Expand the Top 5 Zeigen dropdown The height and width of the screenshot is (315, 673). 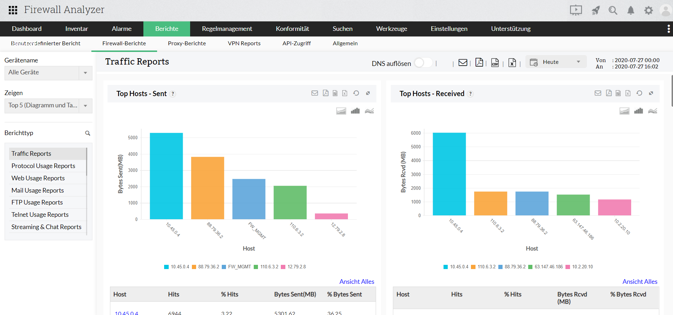click(48, 106)
